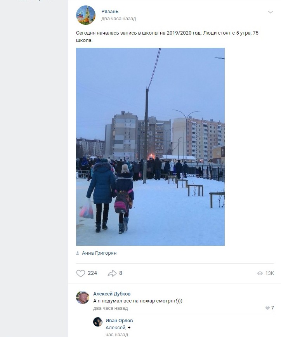Expand the post options chevron menu
Screen dimensions: 281x337
(271, 12)
